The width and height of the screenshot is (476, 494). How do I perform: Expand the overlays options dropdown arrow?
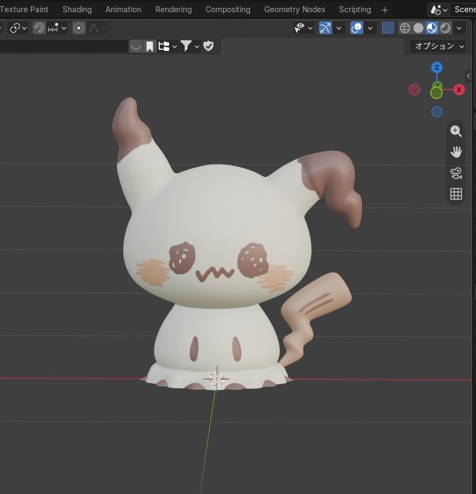point(370,28)
